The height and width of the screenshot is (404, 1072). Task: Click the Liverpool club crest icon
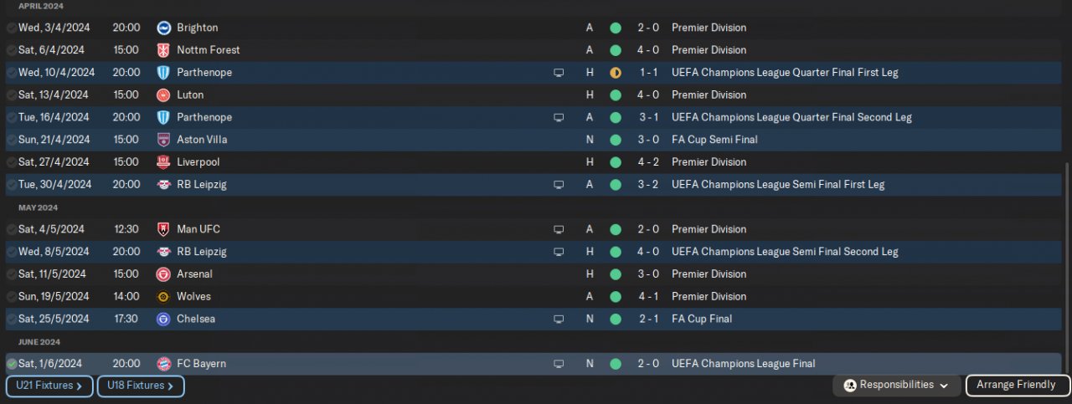pos(163,162)
